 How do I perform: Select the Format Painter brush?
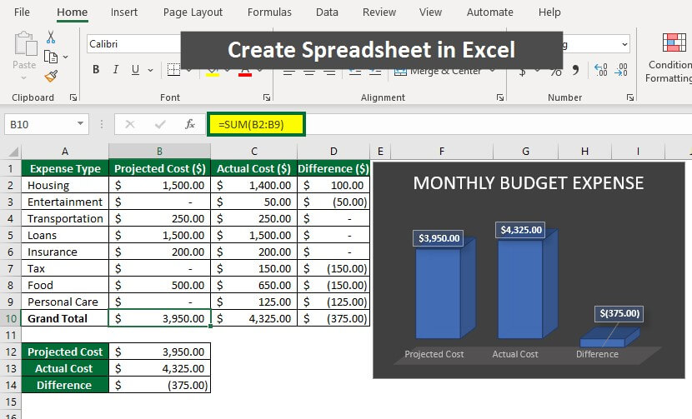(x=51, y=77)
